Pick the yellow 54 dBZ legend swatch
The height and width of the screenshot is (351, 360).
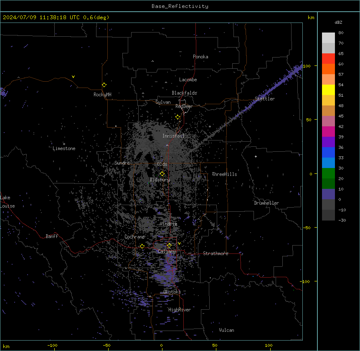pos(328,90)
